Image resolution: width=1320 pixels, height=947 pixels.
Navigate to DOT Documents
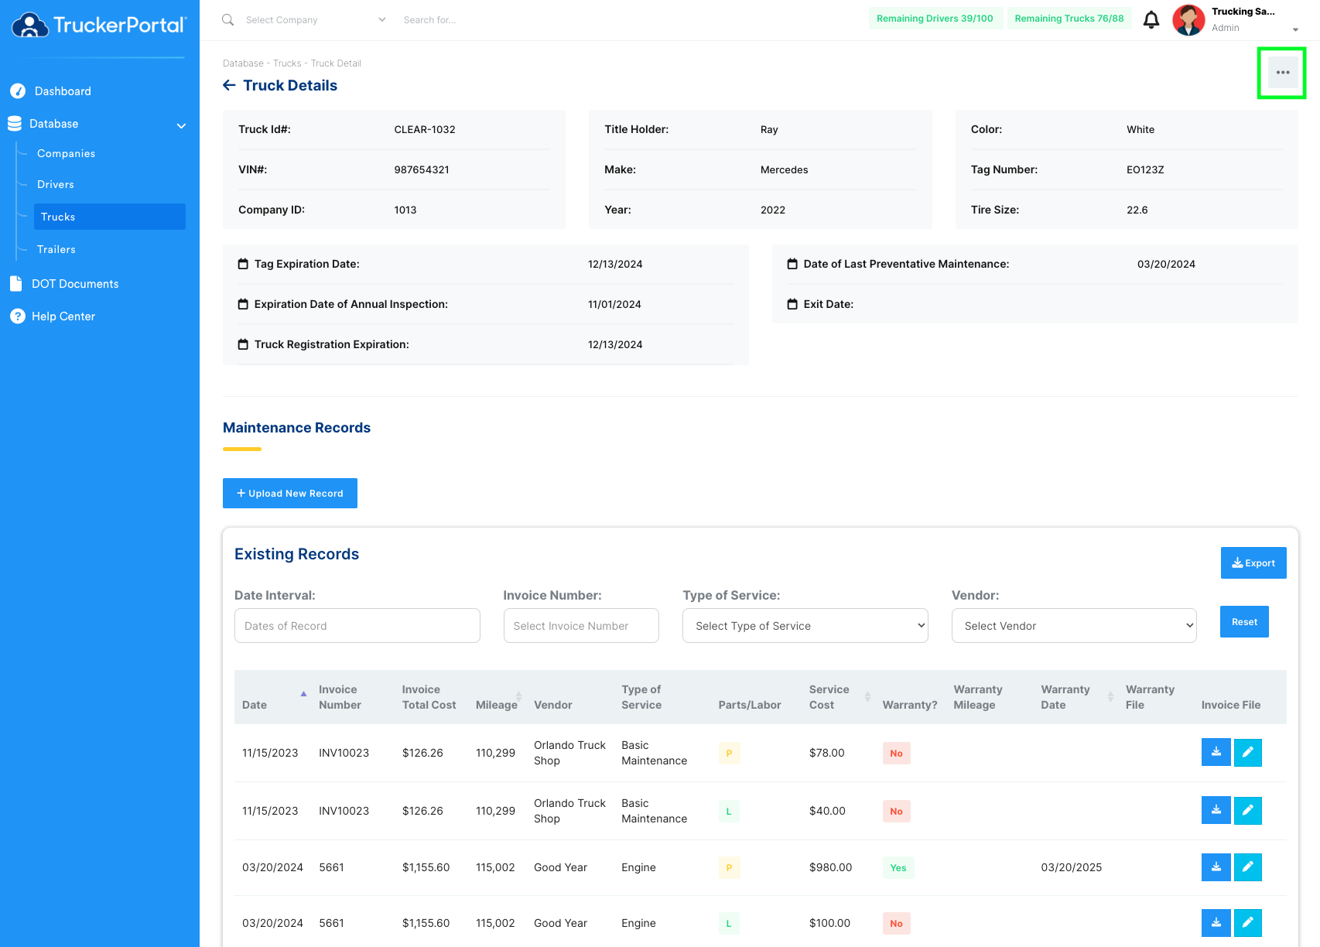click(x=75, y=284)
